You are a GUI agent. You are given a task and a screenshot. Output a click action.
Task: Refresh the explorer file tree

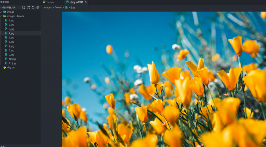[33, 8]
